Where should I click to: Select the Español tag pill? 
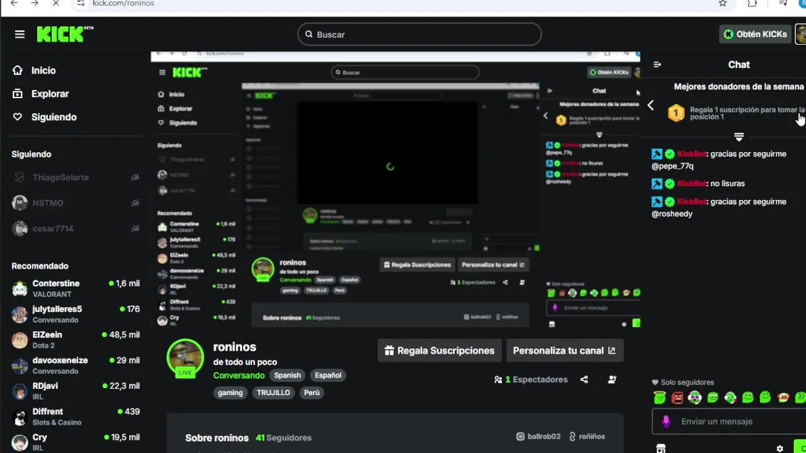[328, 375]
